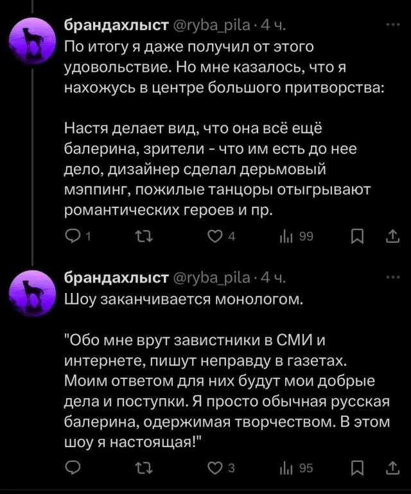This screenshot has width=411, height=494.
Task: Open @ryba_pila handle on second tweet
Action: coord(211,278)
